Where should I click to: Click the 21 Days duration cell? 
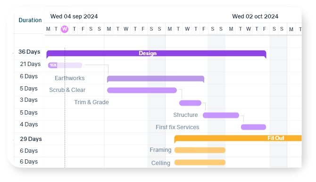coord(30,64)
